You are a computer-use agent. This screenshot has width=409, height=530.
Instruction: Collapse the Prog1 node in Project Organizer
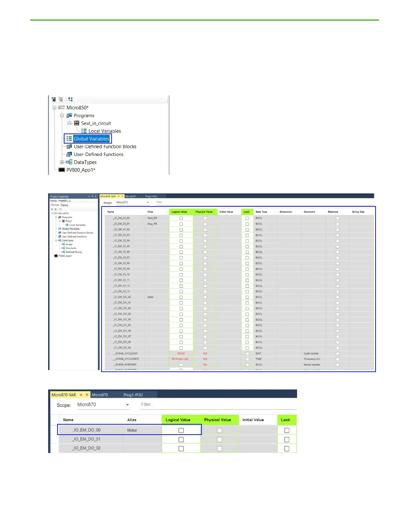[60, 221]
